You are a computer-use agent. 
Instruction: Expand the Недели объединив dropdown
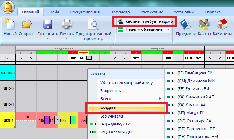(x=169, y=29)
